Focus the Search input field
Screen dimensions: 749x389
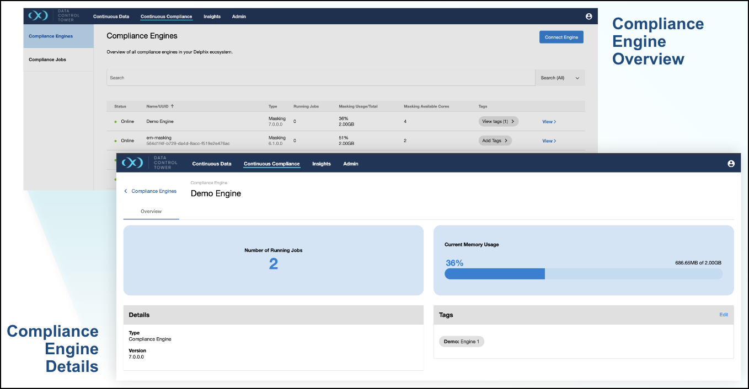pyautogui.click(x=320, y=78)
